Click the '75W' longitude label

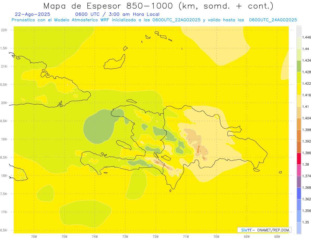coord(65,237)
